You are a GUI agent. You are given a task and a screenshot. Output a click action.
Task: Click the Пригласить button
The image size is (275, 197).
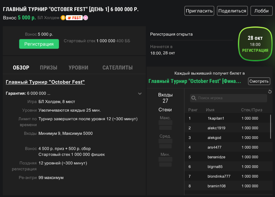click(x=199, y=11)
